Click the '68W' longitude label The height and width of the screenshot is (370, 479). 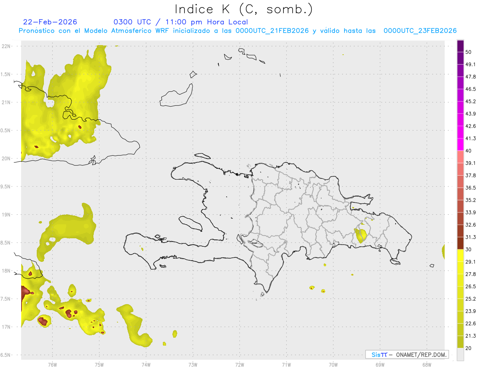pos(427,364)
